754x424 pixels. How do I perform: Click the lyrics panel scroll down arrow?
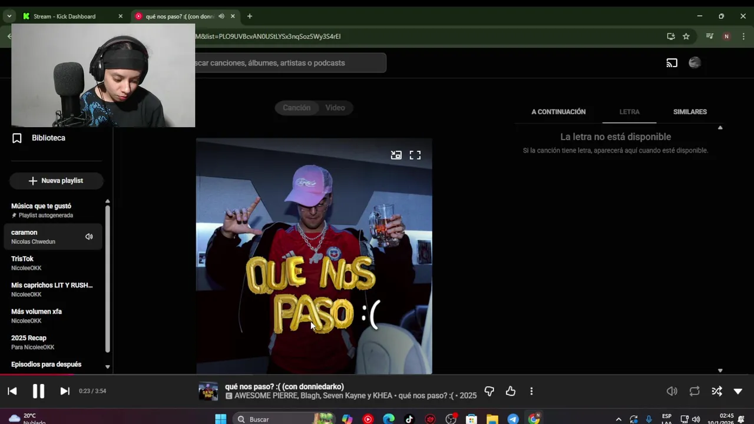(x=720, y=370)
